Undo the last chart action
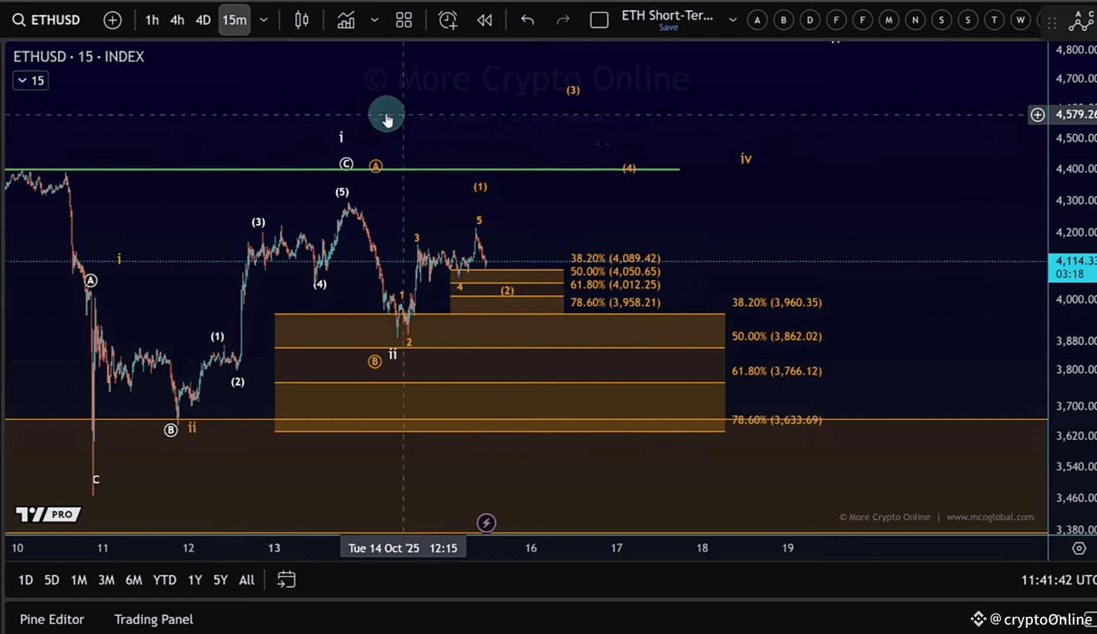This screenshot has height=634, width=1097. (x=527, y=20)
